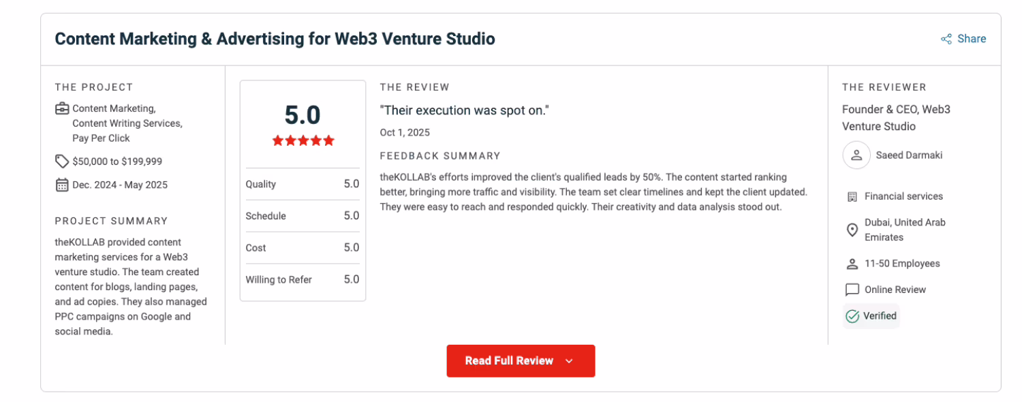Click the employees person icon
Image resolution: width=1022 pixels, height=402 pixels.
[x=852, y=264]
